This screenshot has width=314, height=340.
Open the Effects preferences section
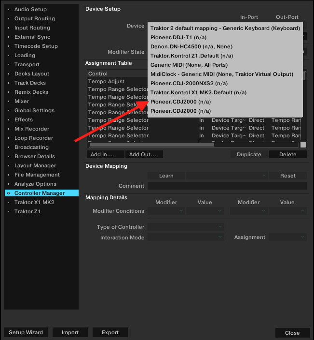[x=24, y=119]
